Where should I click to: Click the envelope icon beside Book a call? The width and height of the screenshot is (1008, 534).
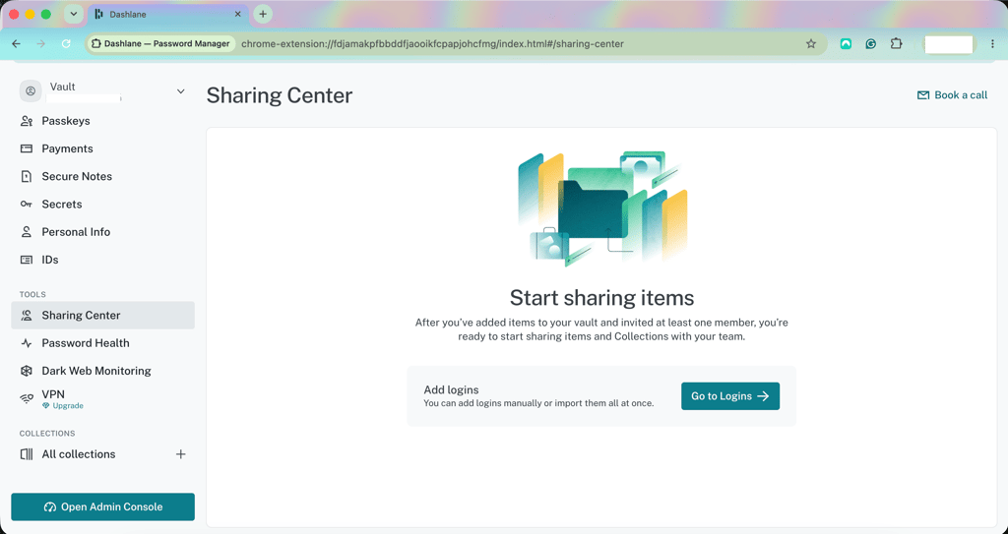click(923, 95)
